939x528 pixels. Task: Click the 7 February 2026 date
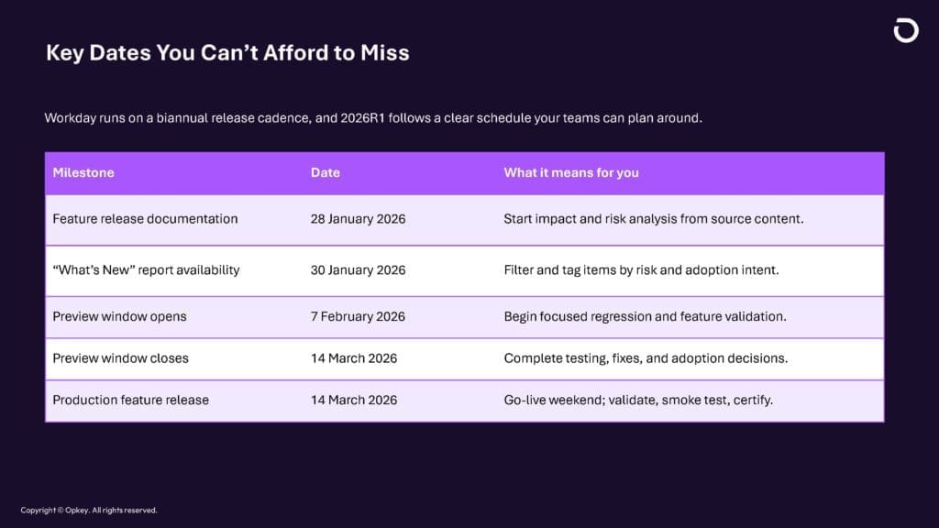point(358,316)
